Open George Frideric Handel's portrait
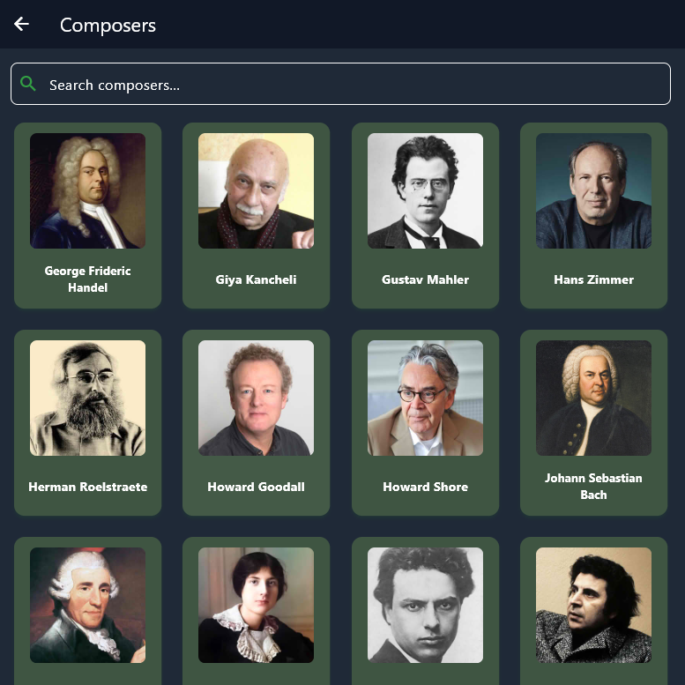The height and width of the screenshot is (685, 685). (88, 191)
